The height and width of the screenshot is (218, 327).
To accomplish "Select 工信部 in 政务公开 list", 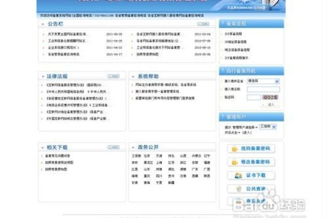I will tap(136, 156).
